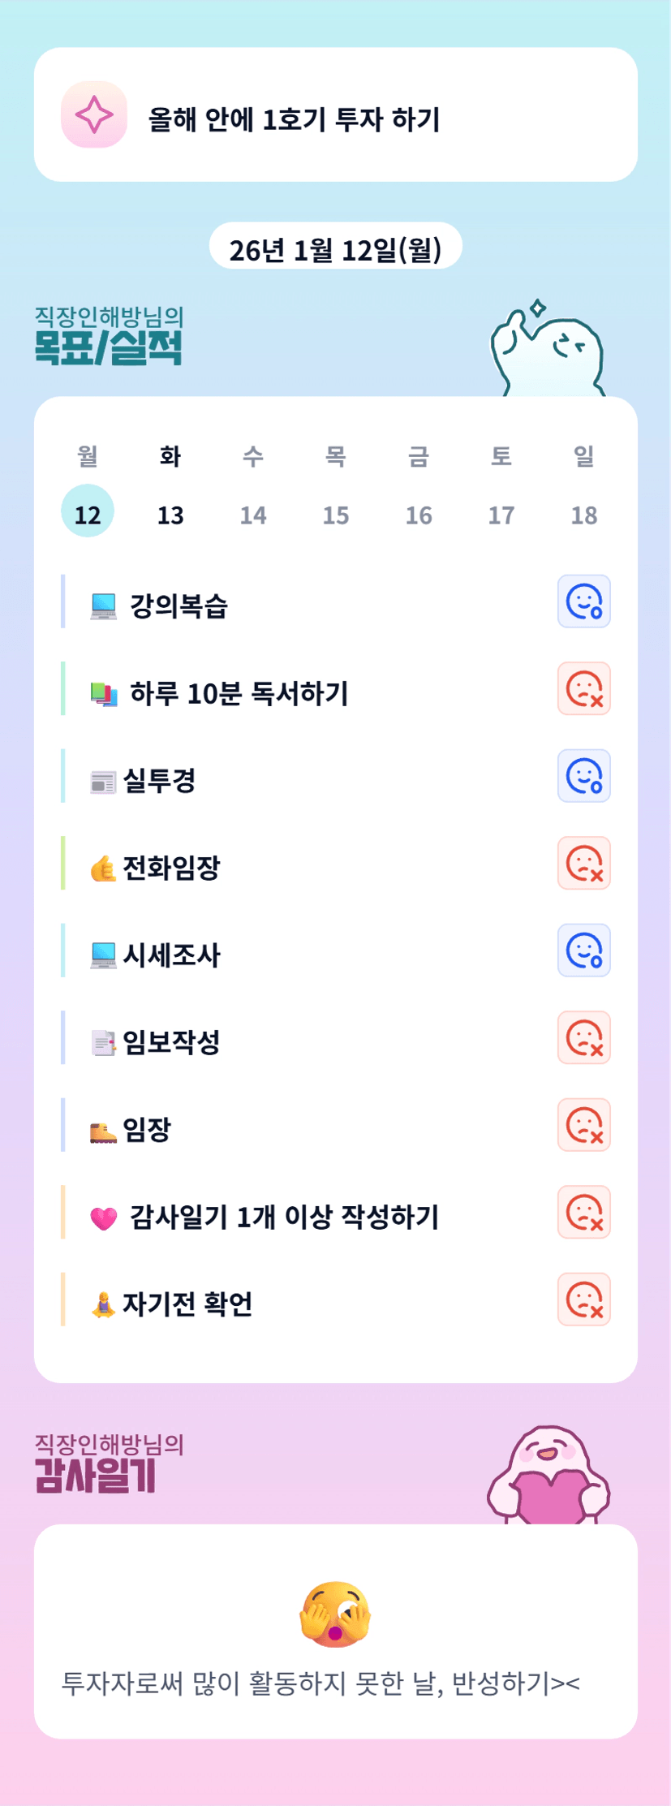671x1806 pixels.
Task: Select Sunday the 18th
Action: click(x=584, y=515)
